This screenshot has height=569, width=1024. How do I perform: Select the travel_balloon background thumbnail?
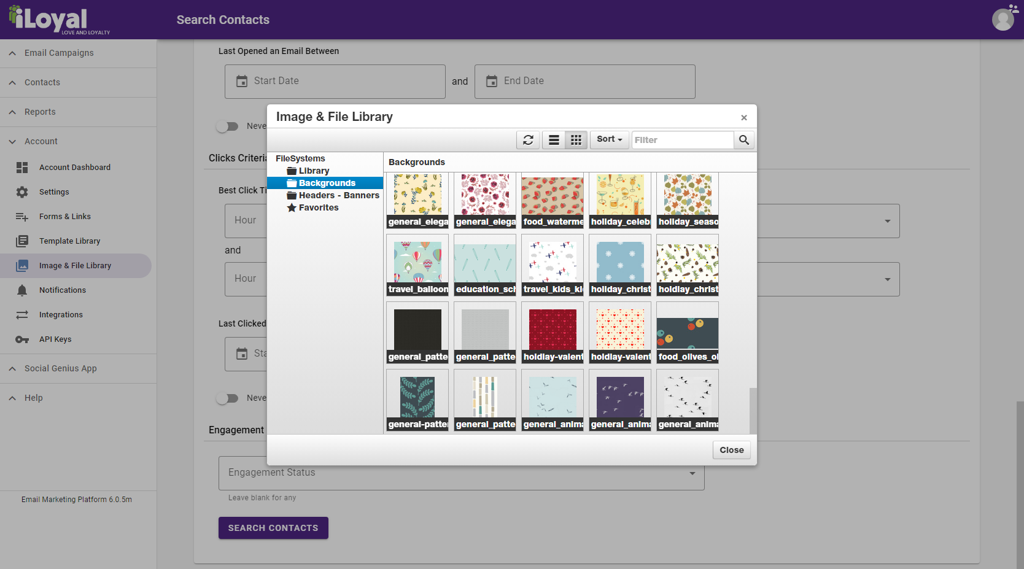417,265
